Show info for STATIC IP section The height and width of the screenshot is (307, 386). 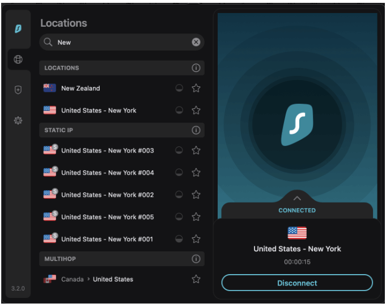196,130
